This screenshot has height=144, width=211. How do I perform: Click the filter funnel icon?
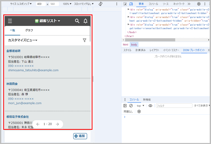click(x=85, y=40)
